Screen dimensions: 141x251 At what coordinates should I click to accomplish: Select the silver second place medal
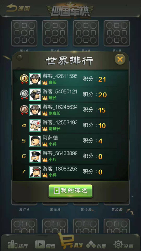(24, 94)
